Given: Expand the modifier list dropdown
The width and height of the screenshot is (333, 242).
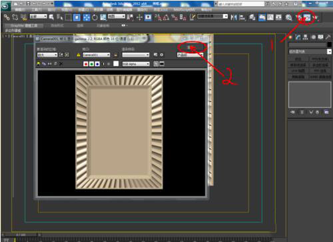Looking at the screenshot, I should point(310,51).
